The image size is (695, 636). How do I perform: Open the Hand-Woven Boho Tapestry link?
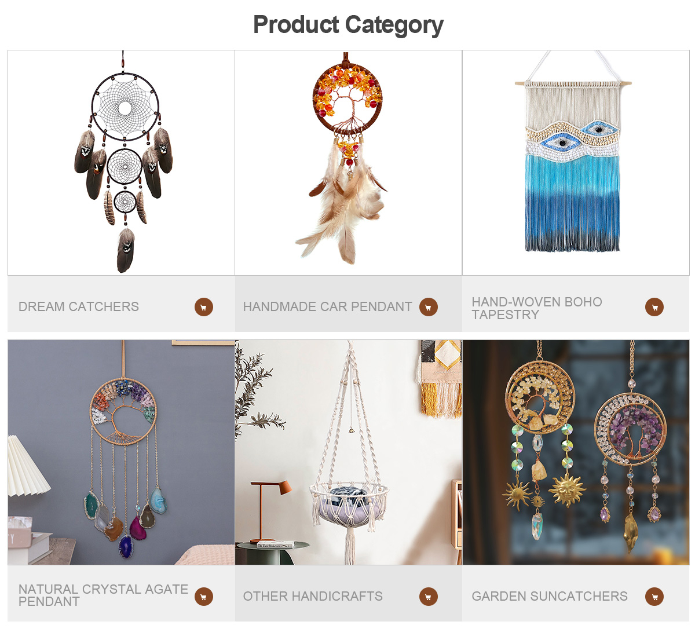tap(537, 308)
